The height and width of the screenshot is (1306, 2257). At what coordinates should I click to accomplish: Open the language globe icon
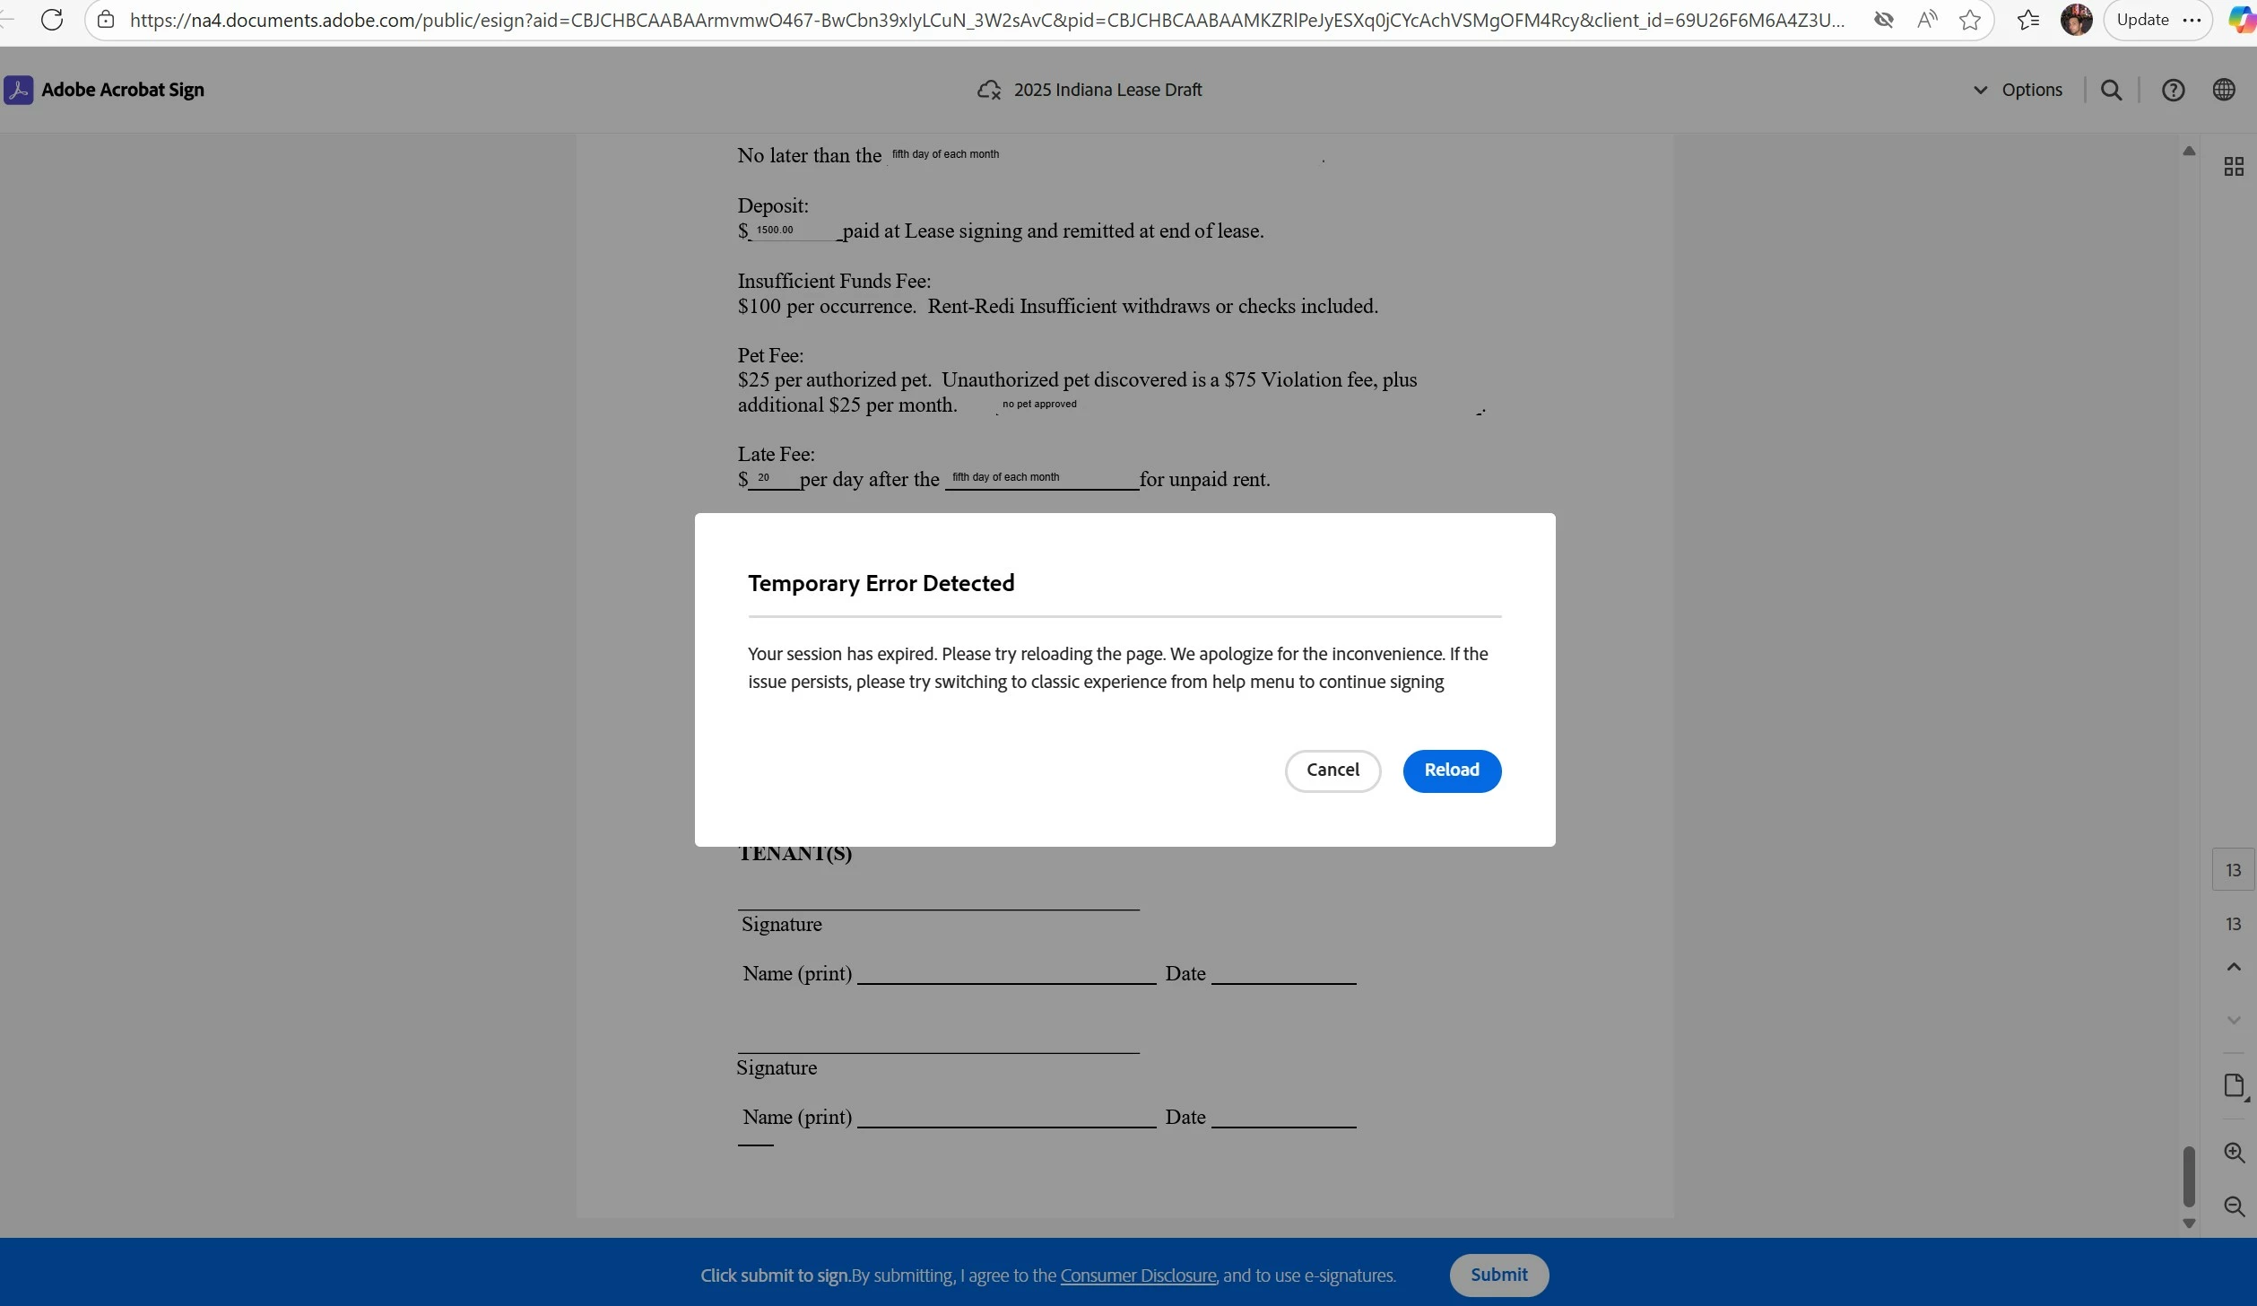(x=2223, y=90)
